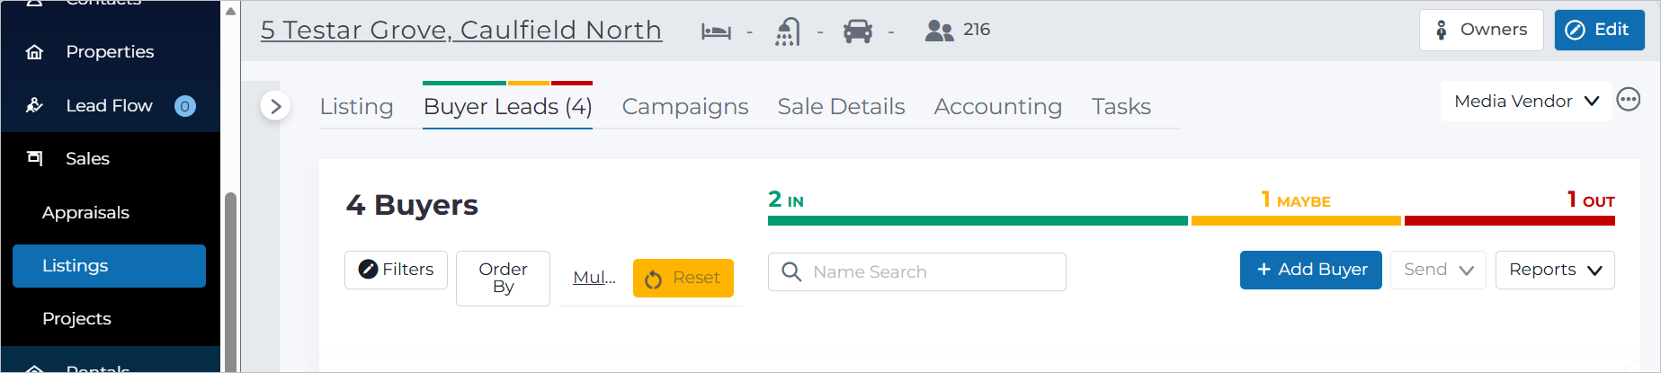The image size is (1661, 373).
Task: Click the Add Buyer button
Action: pos(1310,270)
